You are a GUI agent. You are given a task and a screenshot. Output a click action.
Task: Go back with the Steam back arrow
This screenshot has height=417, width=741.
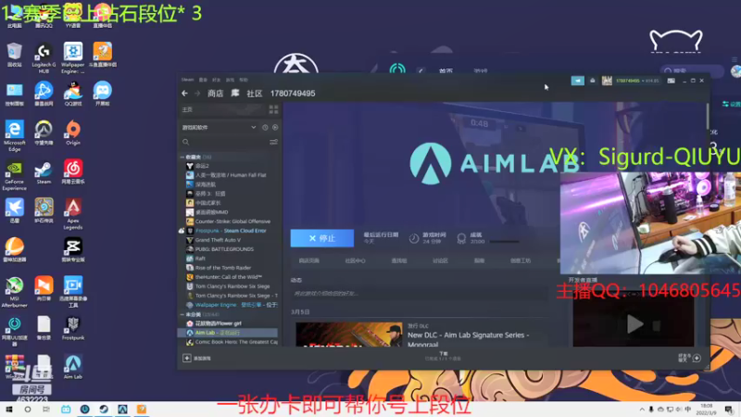pos(184,94)
